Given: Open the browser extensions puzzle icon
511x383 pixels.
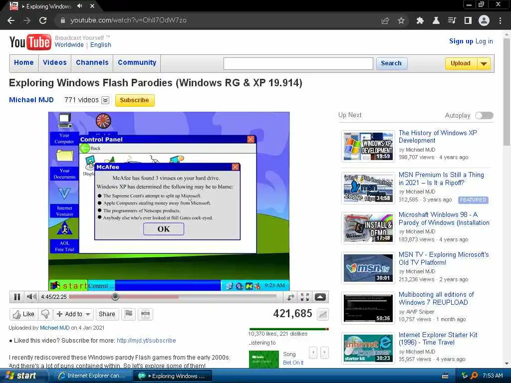Looking at the screenshot, I should click(420, 20).
